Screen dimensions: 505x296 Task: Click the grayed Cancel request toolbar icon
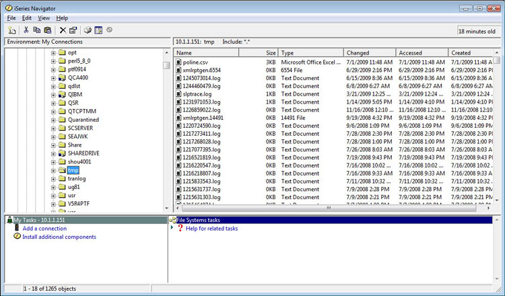110,30
